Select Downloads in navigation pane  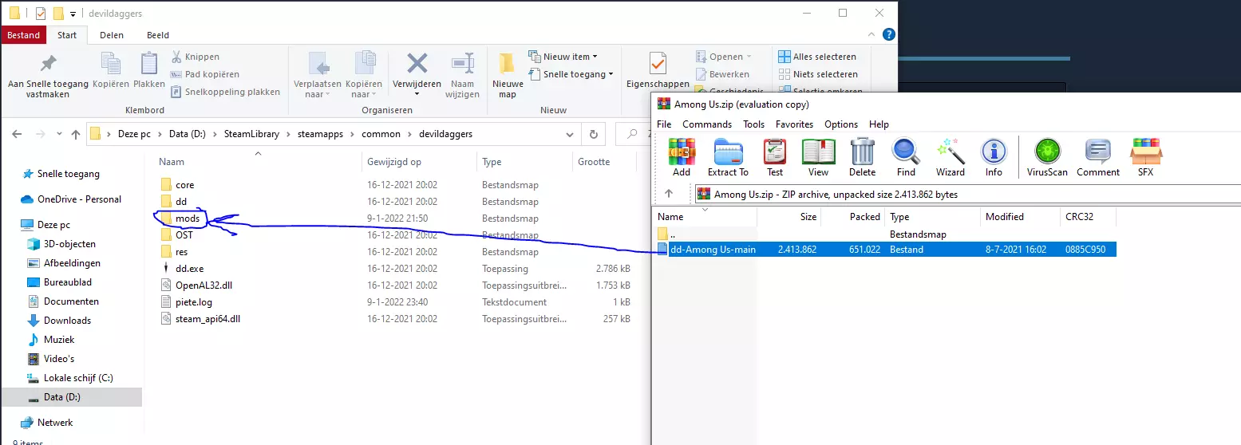(67, 321)
